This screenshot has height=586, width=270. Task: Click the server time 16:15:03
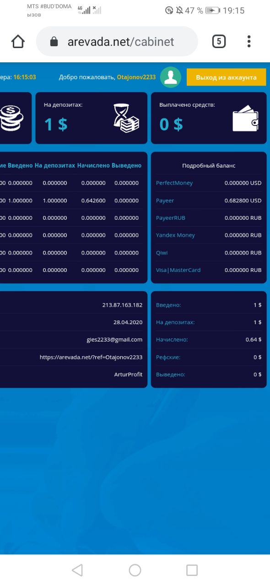pyautogui.click(x=25, y=77)
